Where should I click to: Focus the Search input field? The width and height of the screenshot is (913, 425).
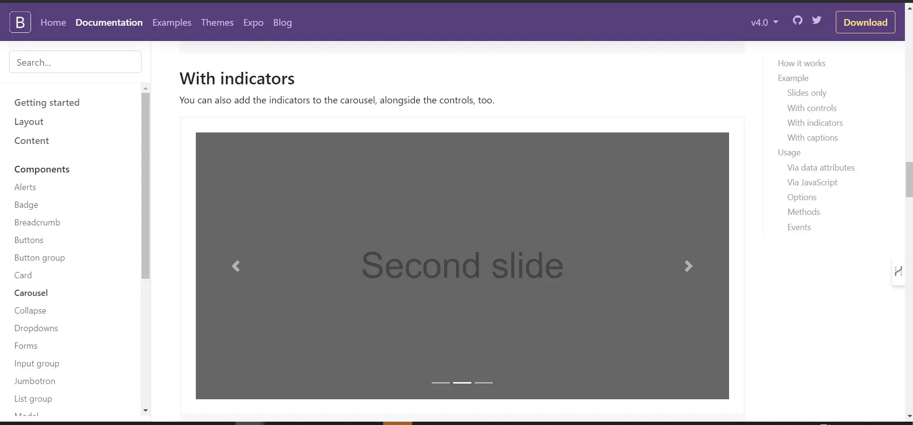[x=75, y=62]
